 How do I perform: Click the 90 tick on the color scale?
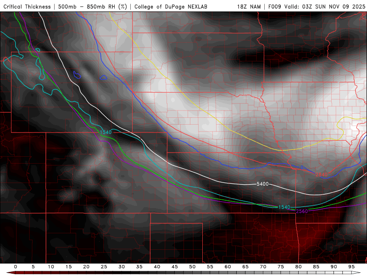[334, 267]
